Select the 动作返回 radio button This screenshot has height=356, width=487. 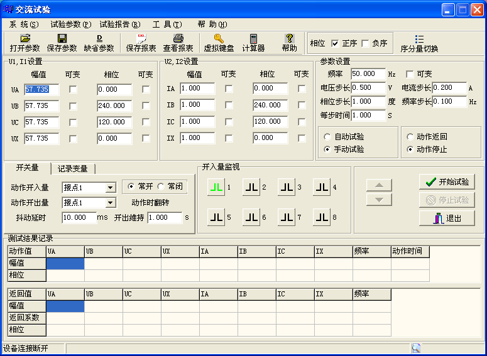coord(410,137)
